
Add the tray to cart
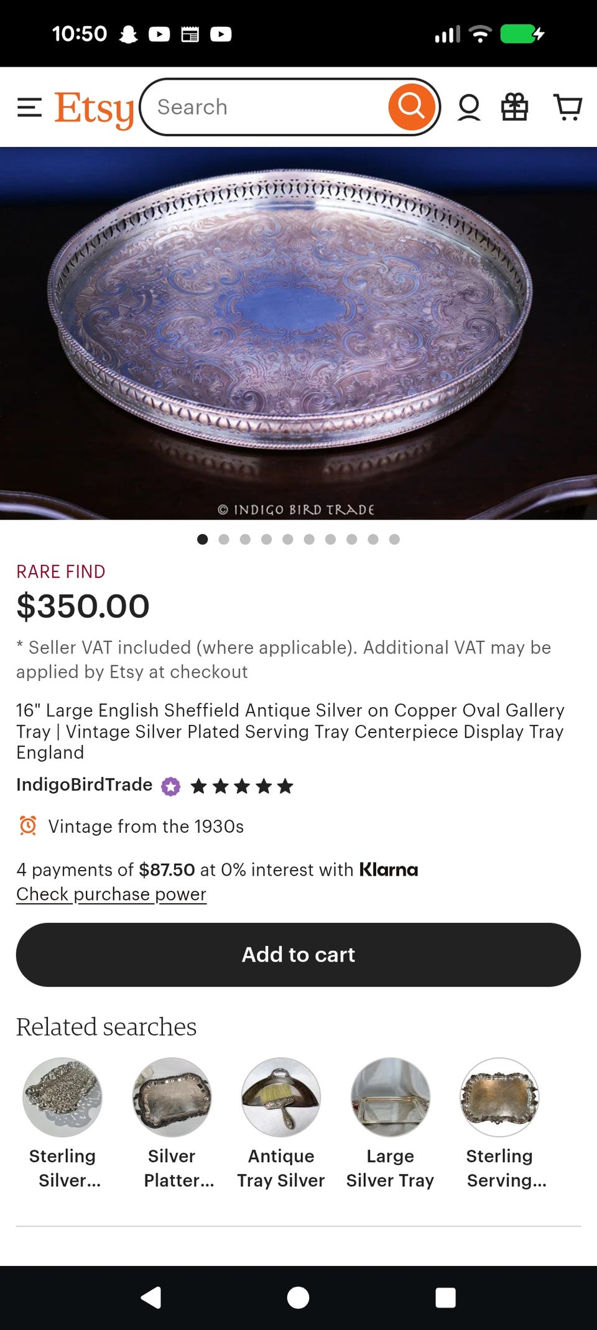[298, 954]
